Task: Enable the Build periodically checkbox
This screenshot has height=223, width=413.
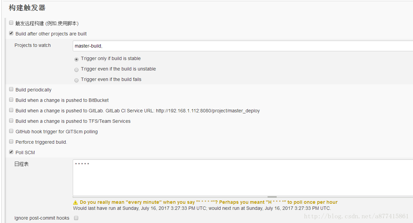Action: click(11, 89)
